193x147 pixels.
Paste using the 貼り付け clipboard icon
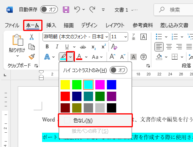(18, 40)
